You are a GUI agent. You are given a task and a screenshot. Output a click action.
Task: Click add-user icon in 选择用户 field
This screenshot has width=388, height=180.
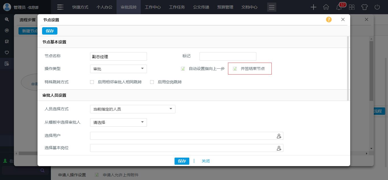tap(279, 136)
